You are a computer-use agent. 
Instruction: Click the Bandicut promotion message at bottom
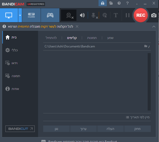[83, 141]
